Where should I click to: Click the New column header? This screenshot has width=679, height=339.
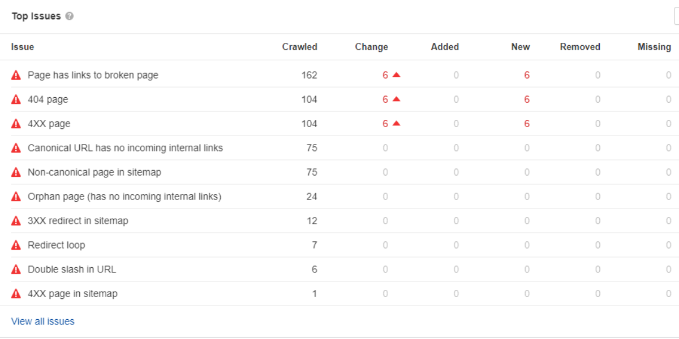[x=520, y=47]
